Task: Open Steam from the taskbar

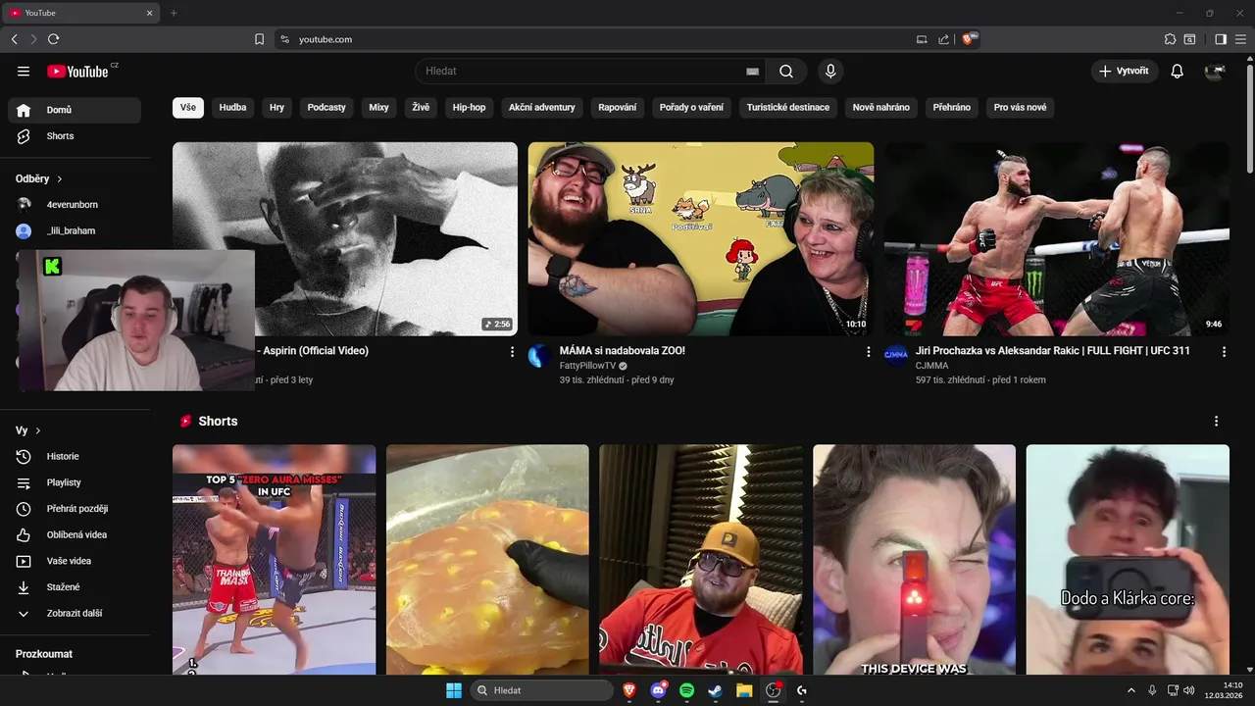Action: [x=715, y=690]
